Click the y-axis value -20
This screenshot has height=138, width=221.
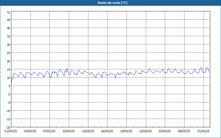[8, 128]
